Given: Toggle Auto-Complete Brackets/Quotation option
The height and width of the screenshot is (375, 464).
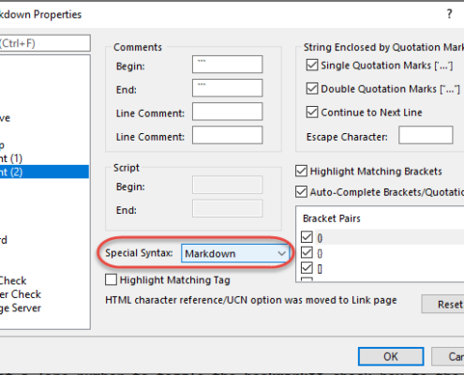Looking at the screenshot, I should click(x=301, y=192).
